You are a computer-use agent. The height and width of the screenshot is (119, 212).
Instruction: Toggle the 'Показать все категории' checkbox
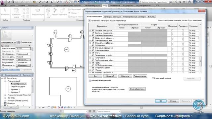click(90, 81)
